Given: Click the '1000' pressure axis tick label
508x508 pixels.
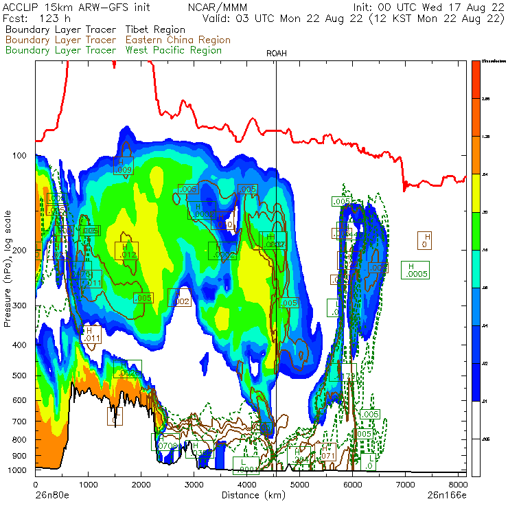Looking at the screenshot, I should [x=17, y=470].
